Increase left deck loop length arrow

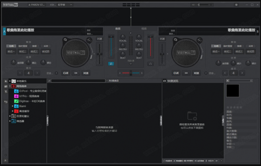[37, 73]
